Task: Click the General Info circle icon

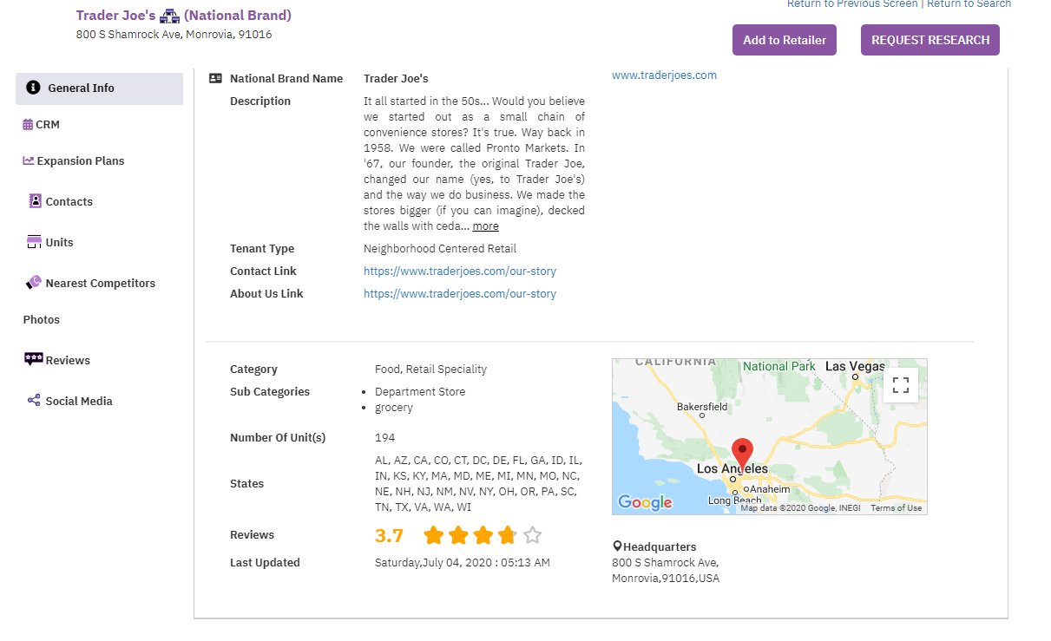Action: tap(33, 88)
